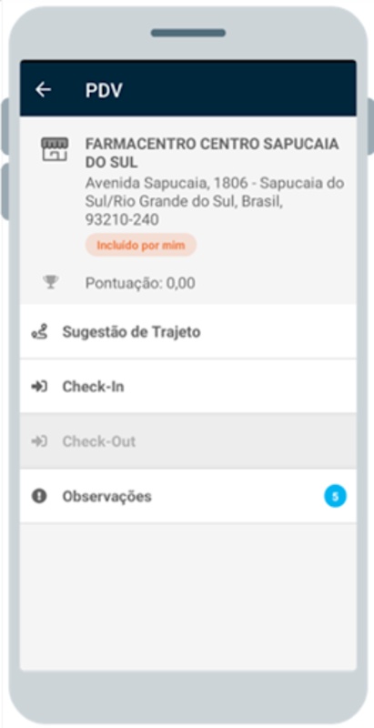Click the route icon for Sugestão de Trajeto
The height and width of the screenshot is (728, 374).
click(x=39, y=332)
